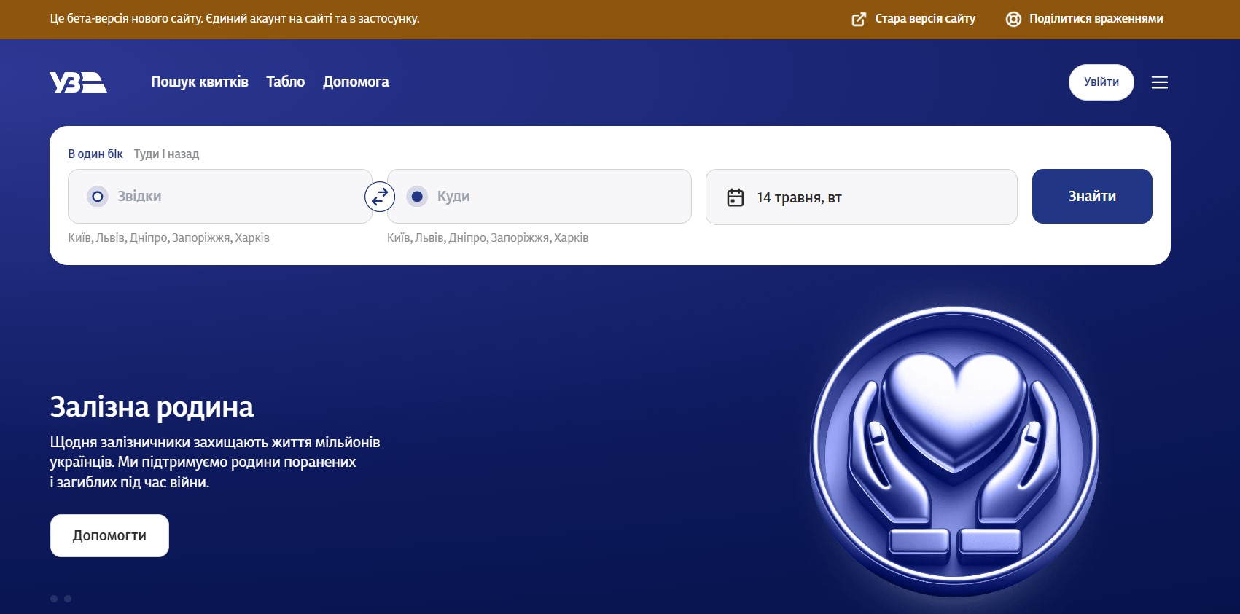Screen dimensions: 1240x614
Task: Focus the 'Куди' destination input field
Action: click(554, 197)
